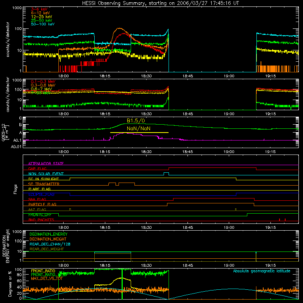Screen dimensions: 303x303
Task: Click the DECIMATION_ENERGY legend label
Action: [x=48, y=234]
